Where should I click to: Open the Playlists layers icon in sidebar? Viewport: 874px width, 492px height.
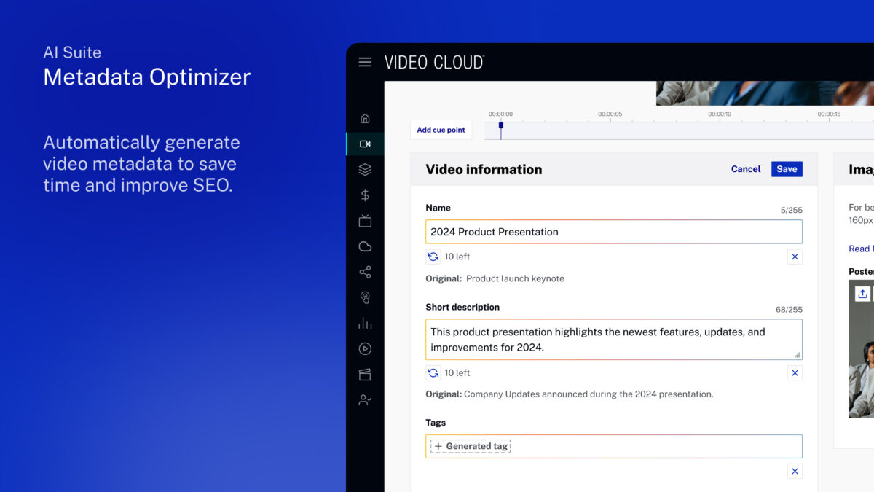pyautogui.click(x=365, y=169)
